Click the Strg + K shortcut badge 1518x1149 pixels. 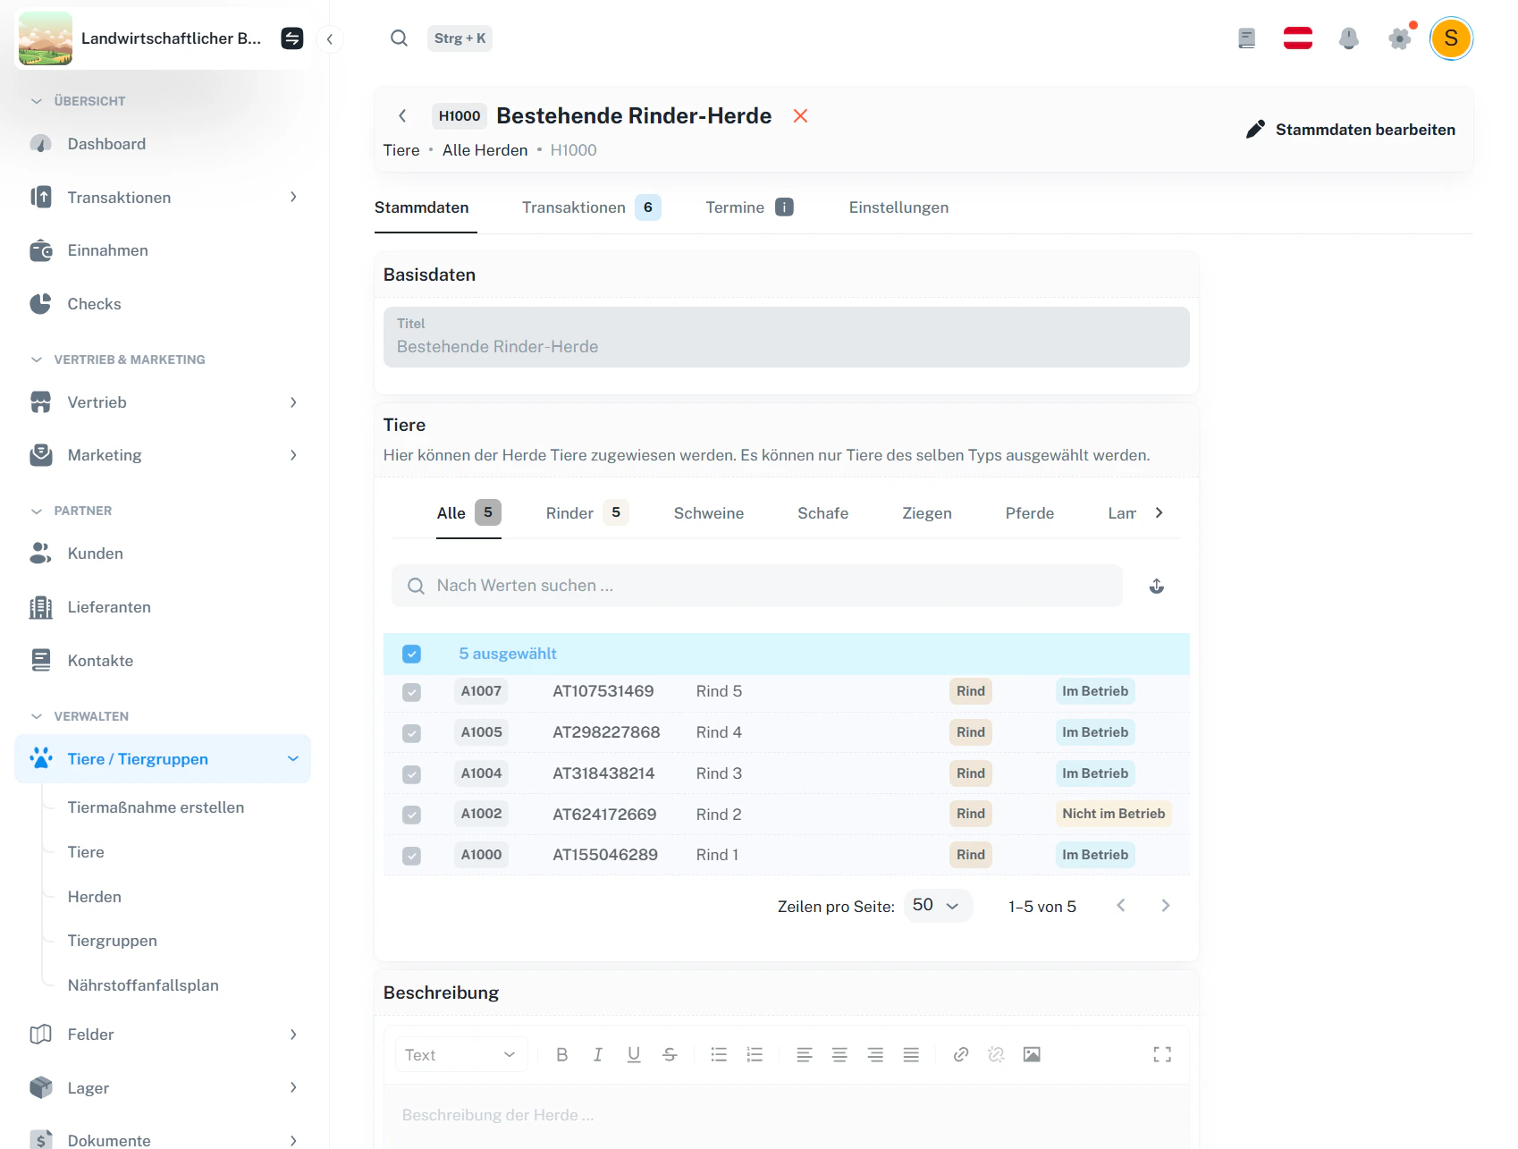(x=460, y=38)
